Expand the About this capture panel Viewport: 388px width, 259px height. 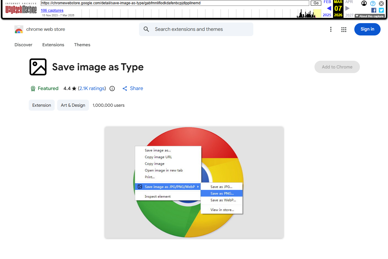click(x=369, y=16)
